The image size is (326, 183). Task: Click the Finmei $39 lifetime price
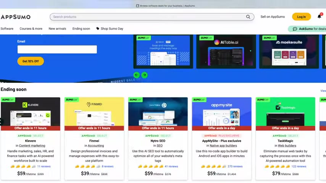point(90,173)
